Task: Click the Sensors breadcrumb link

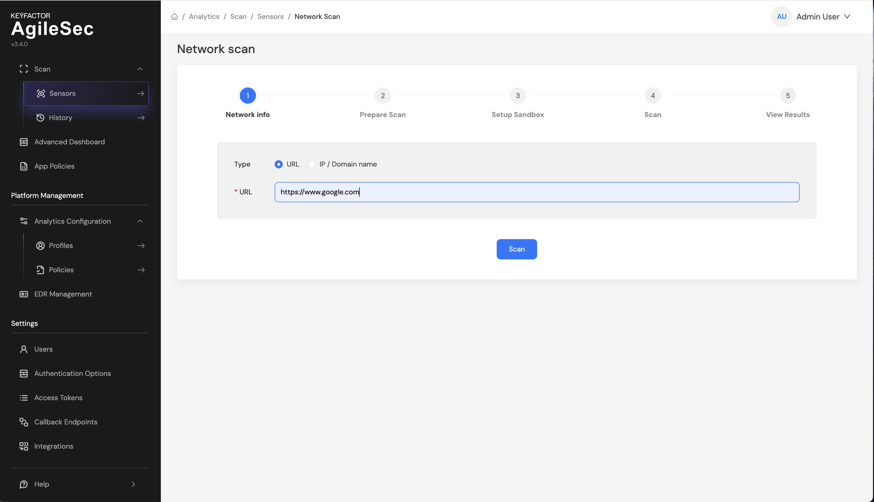Action: [x=270, y=16]
